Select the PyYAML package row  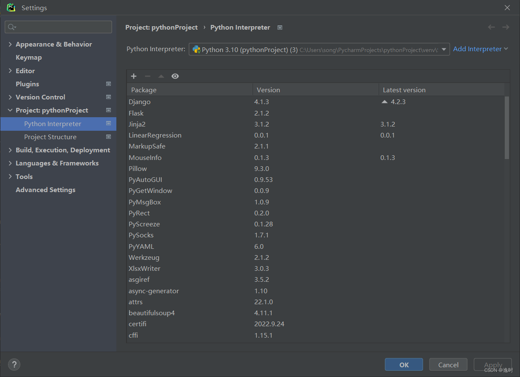click(316, 246)
